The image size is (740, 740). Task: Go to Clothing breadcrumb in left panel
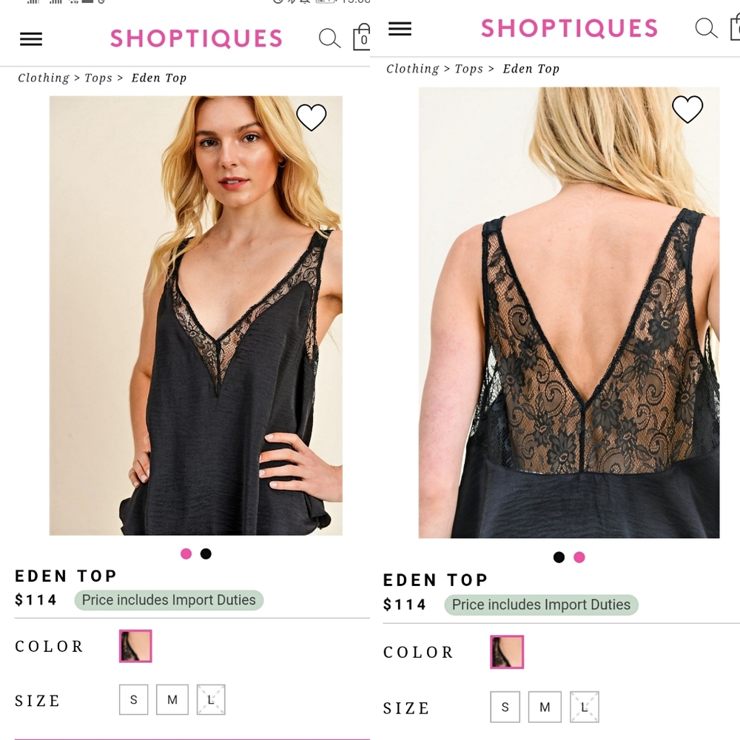pyautogui.click(x=44, y=78)
